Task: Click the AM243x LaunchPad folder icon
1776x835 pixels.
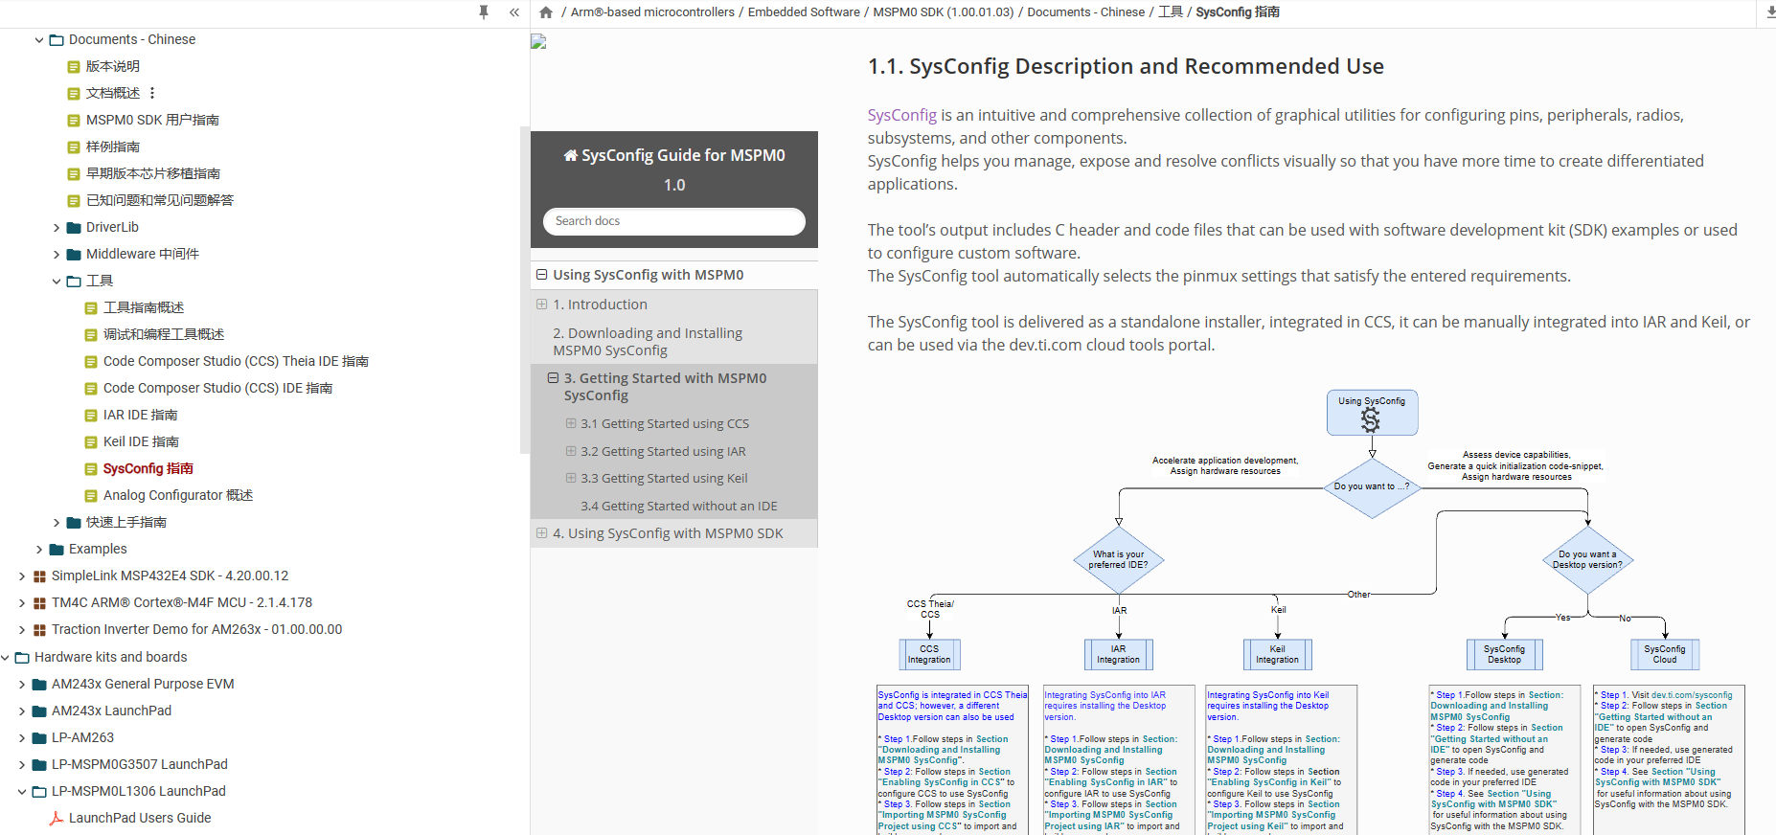Action: tap(39, 711)
